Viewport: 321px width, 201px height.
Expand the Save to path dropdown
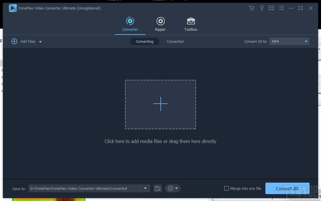pyautogui.click(x=145, y=188)
